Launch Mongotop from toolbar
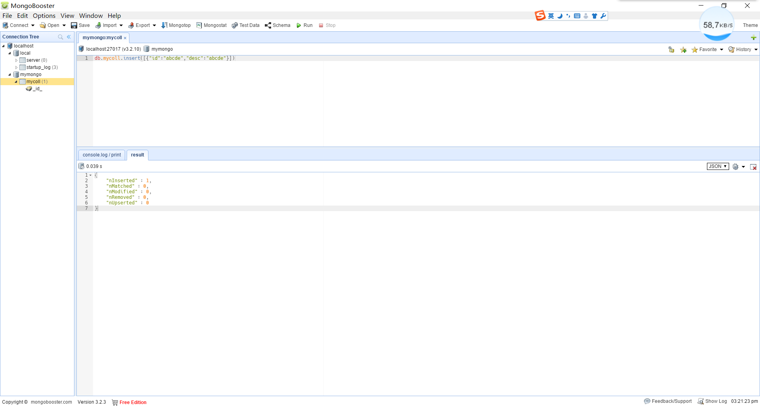 (x=176, y=25)
